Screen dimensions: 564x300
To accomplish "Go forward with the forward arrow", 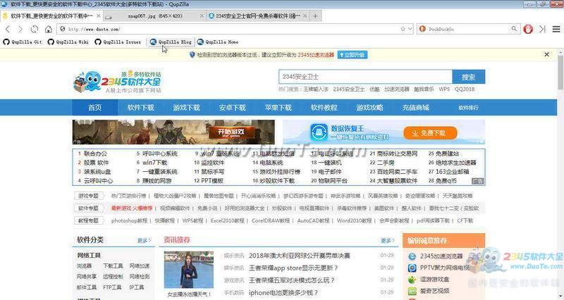I will click(20, 29).
